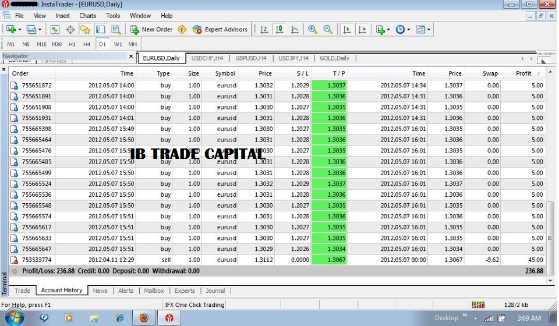559x326 pixels.
Task: Select the MN timeframe
Action: click(x=133, y=44)
